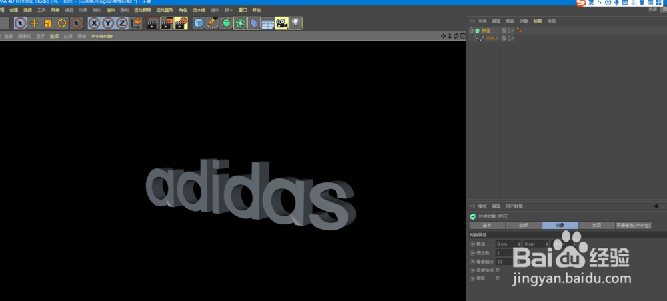Click the 细分数 value field

click(x=506, y=253)
